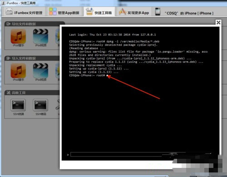Open the 发现更多App tab

pos(134,12)
